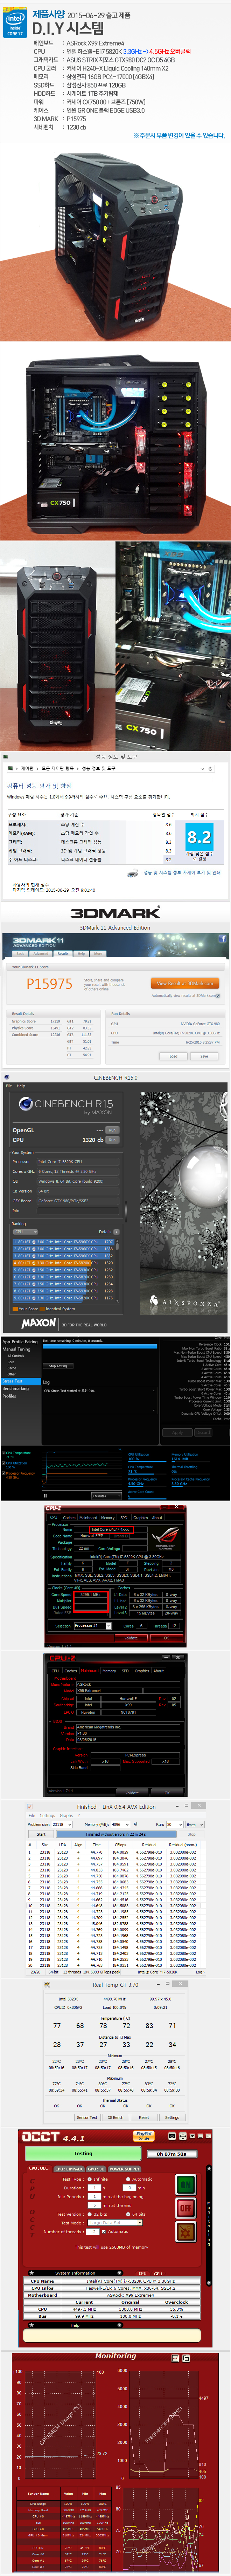The width and height of the screenshot is (231, 2576).
Task: Click the XS Bench button in Real Temp
Action: point(116,2117)
